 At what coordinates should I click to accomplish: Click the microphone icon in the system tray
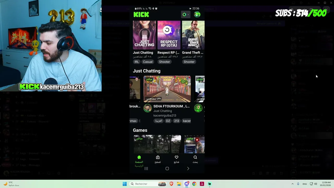298,184
